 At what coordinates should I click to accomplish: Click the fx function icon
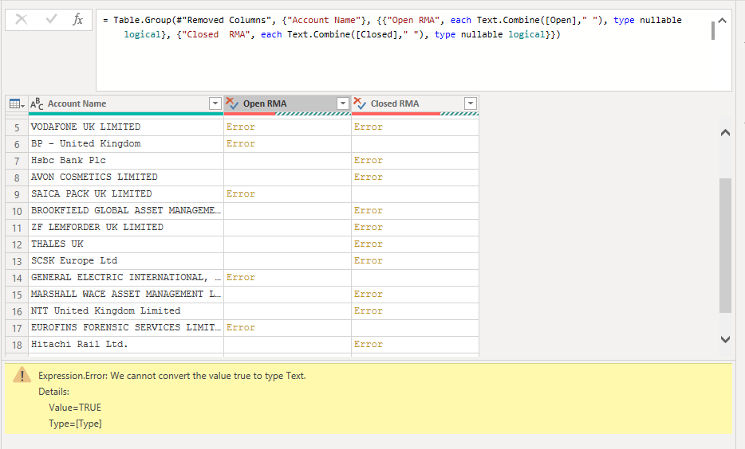77,19
